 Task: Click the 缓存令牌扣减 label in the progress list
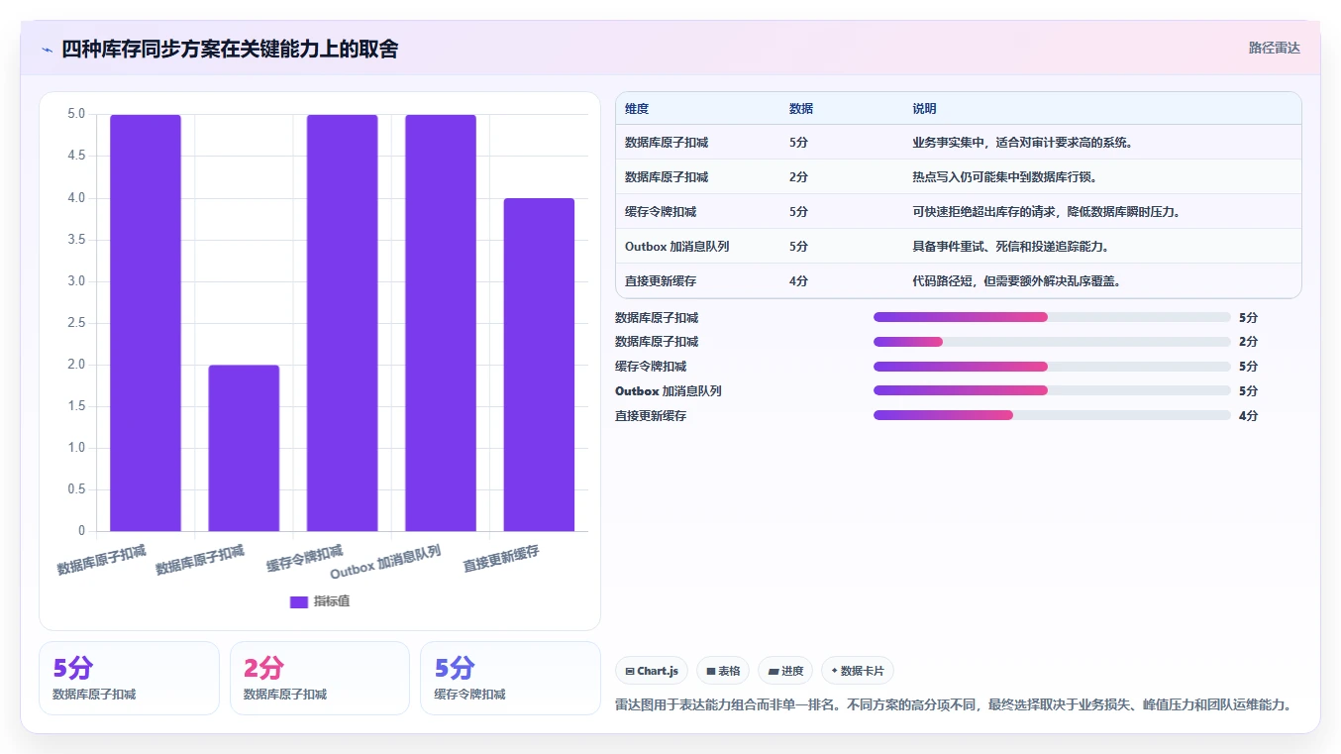[651, 367]
